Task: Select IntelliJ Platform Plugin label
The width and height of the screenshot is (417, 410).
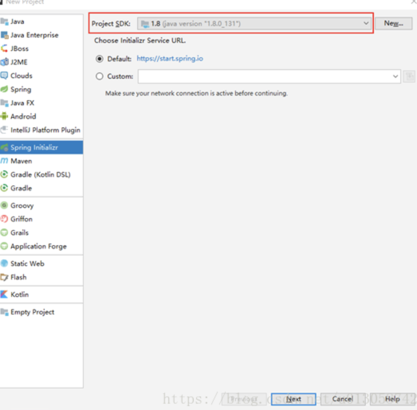Action: pos(45,130)
